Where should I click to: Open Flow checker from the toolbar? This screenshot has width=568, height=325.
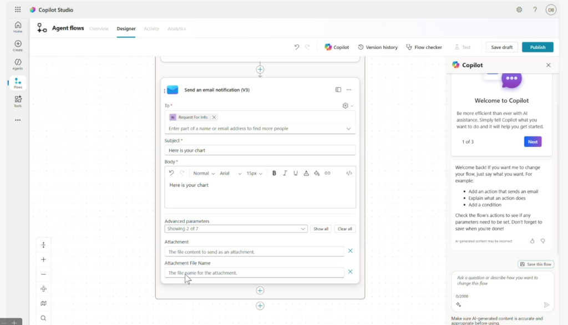point(424,47)
